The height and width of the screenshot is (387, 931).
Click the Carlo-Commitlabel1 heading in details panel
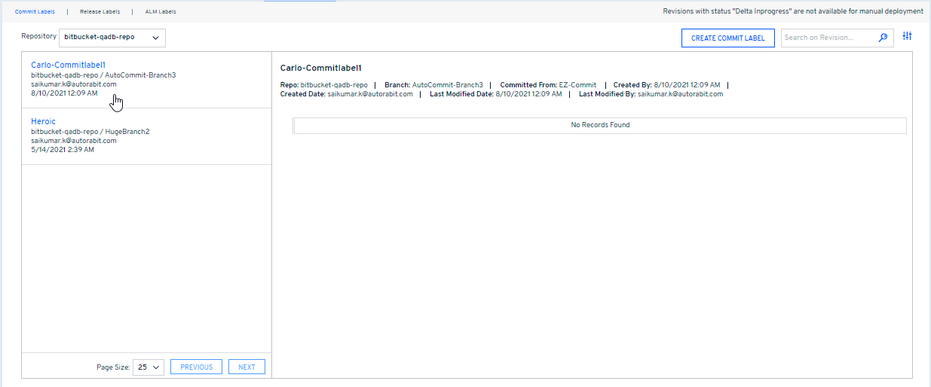click(320, 69)
